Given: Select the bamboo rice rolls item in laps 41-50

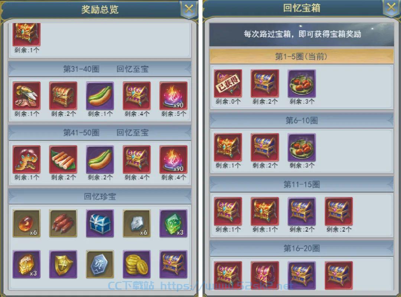Looking at the screenshot, I should point(63,159).
